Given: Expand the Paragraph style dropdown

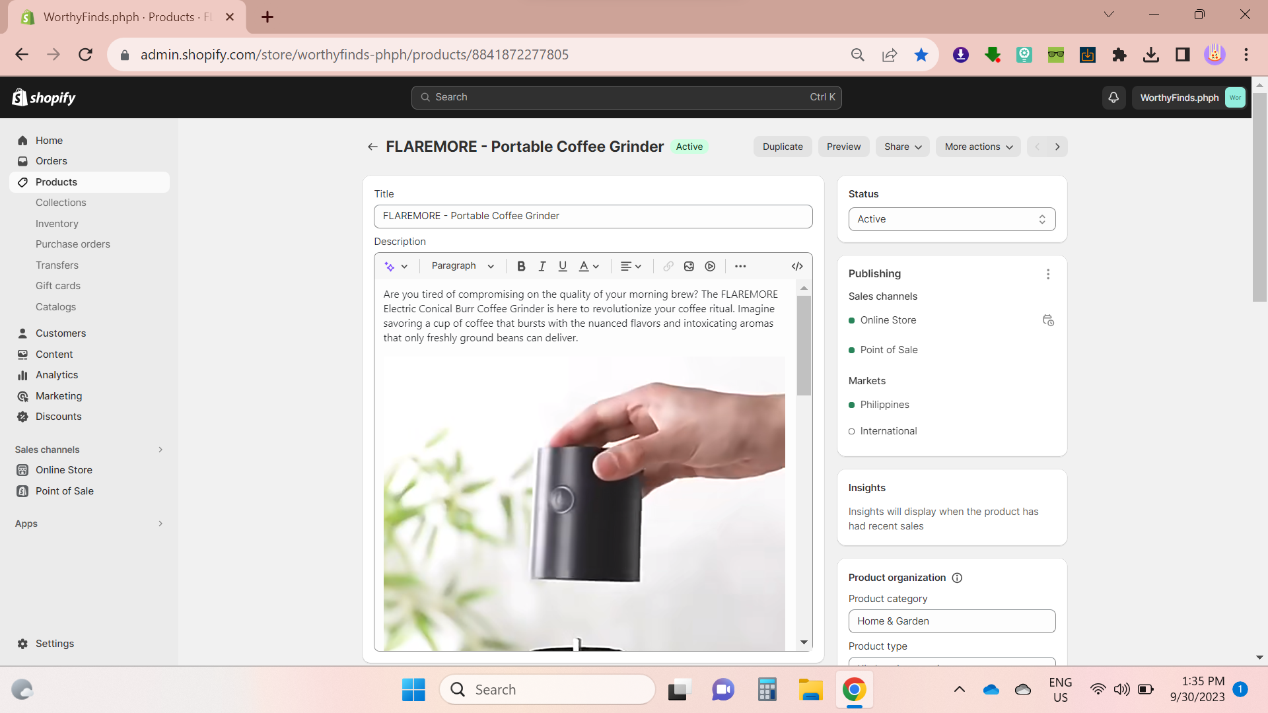Looking at the screenshot, I should click(462, 266).
